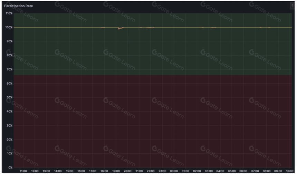Click the 07:00 time axis label

tap(255, 171)
